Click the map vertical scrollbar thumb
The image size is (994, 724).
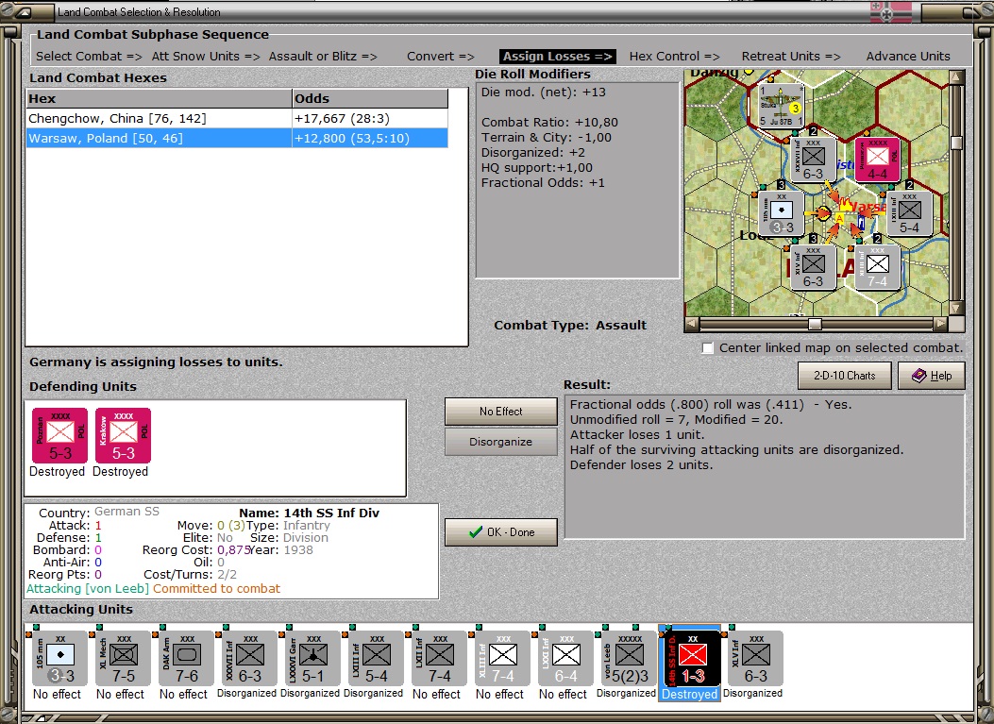[956, 142]
